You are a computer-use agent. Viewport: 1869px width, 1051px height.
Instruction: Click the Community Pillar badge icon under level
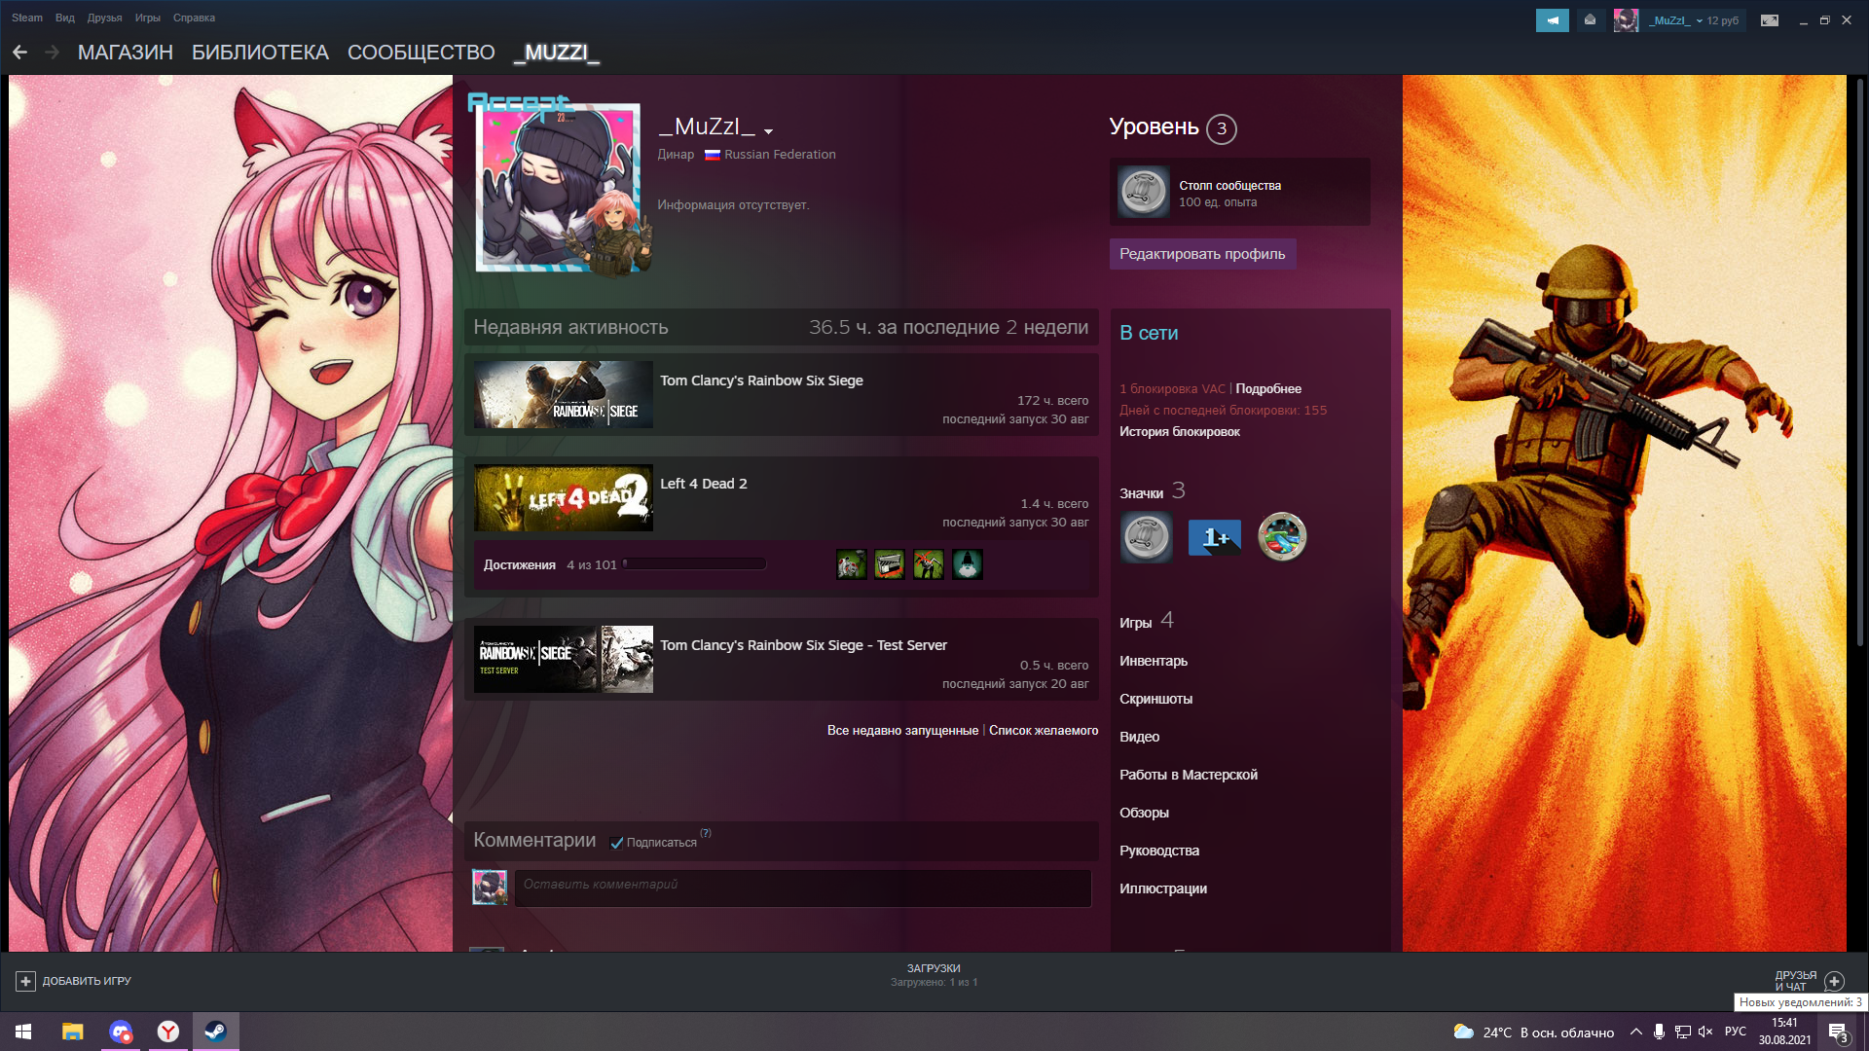point(1143,192)
